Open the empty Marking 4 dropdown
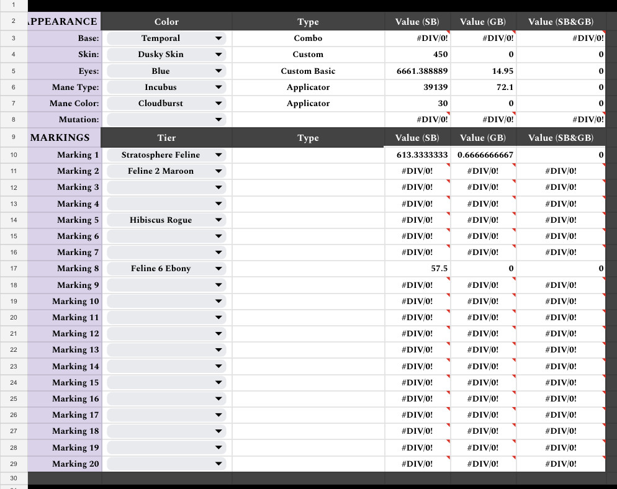This screenshot has width=617, height=489. (166, 204)
